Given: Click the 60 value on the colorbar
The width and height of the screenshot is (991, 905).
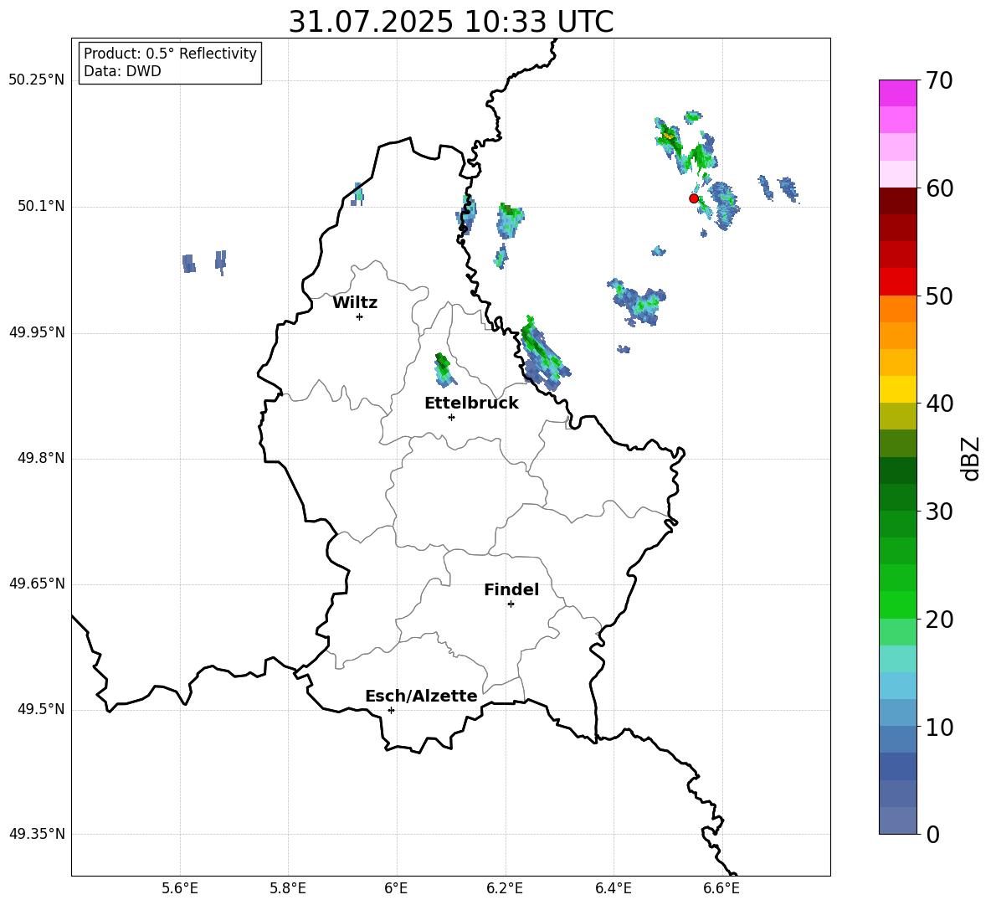Looking at the screenshot, I should 939,188.
